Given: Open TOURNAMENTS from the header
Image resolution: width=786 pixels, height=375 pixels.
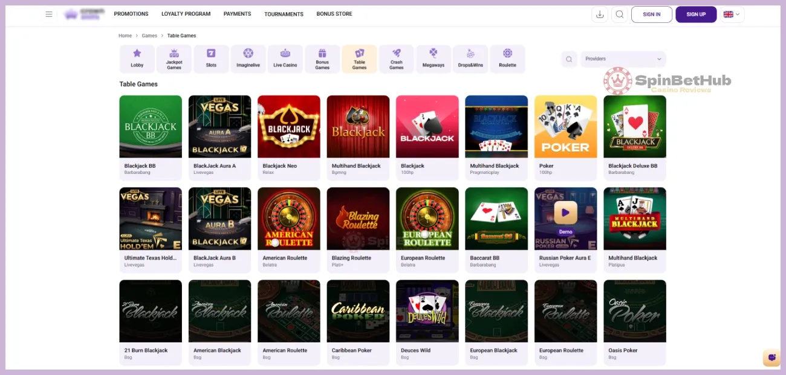Looking at the screenshot, I should coord(284,14).
